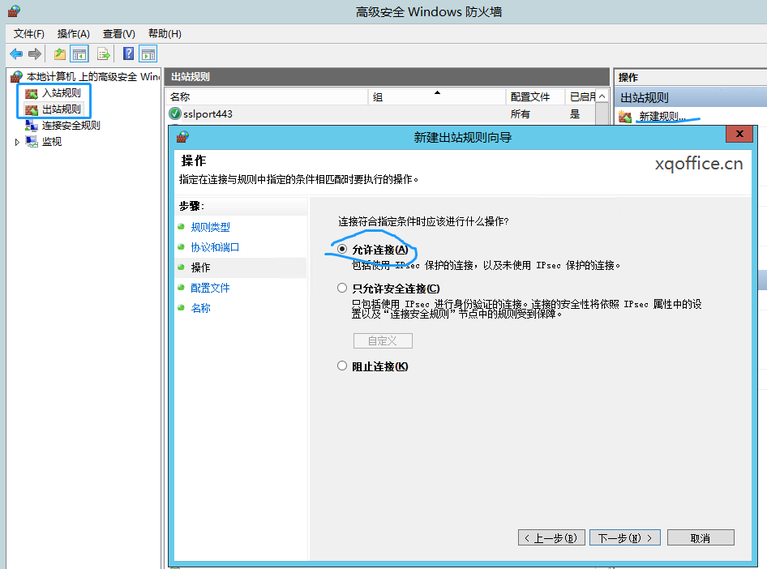
Task: Click the wizard dialog firewall icon
Action: tap(183, 137)
